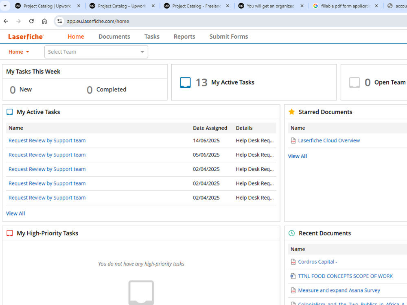Screen dimensions: 407x305
Task: Click the Open Team tasks inbox icon
Action: [354, 83]
